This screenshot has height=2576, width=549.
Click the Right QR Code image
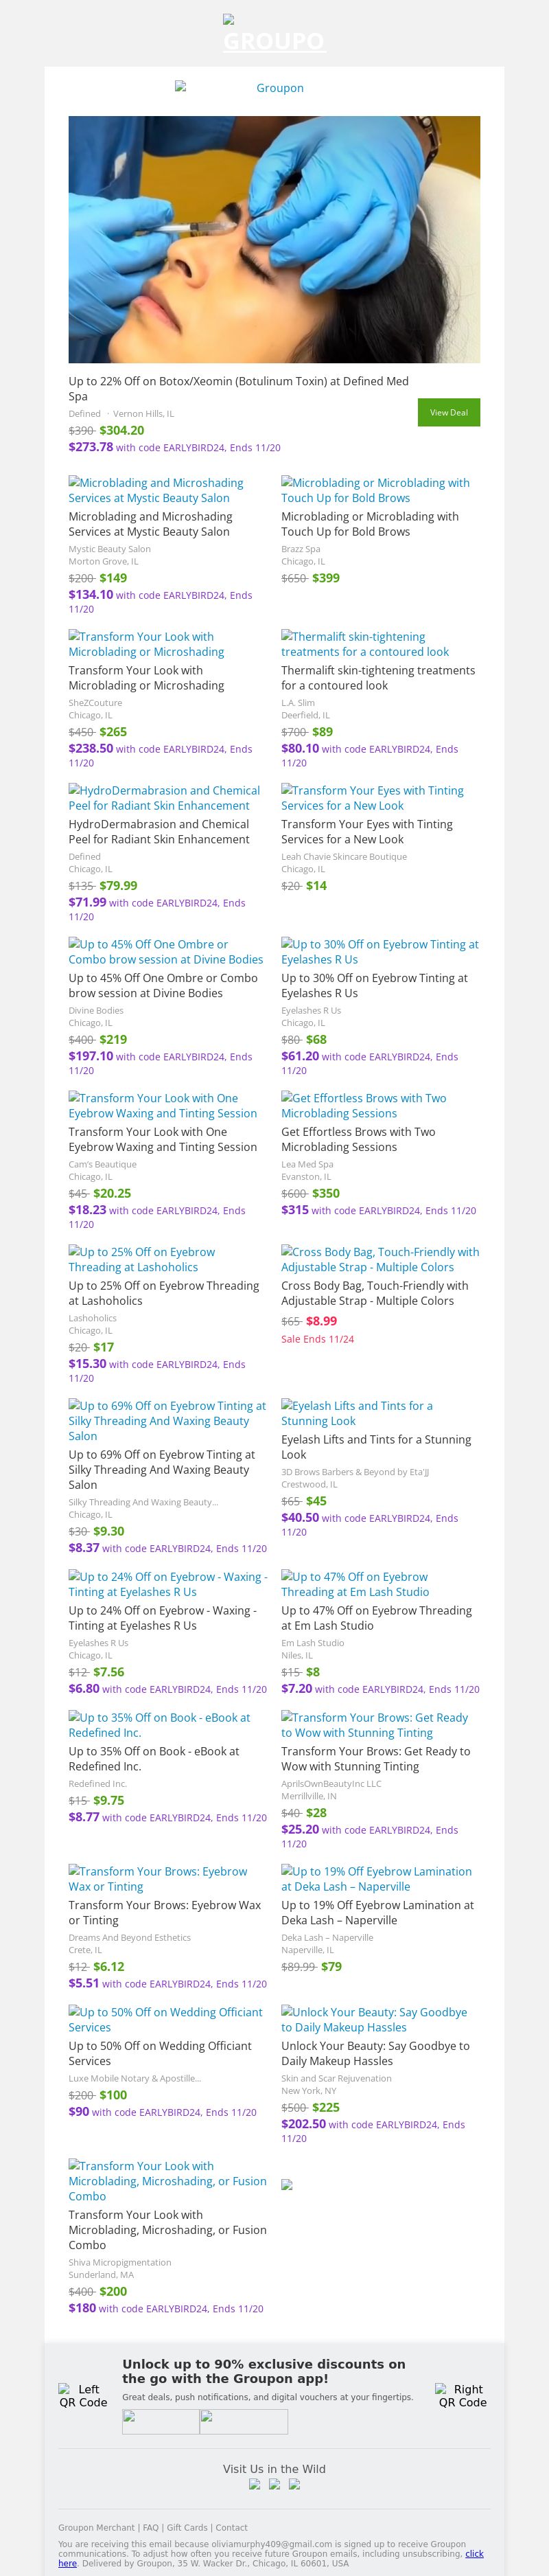(462, 2395)
